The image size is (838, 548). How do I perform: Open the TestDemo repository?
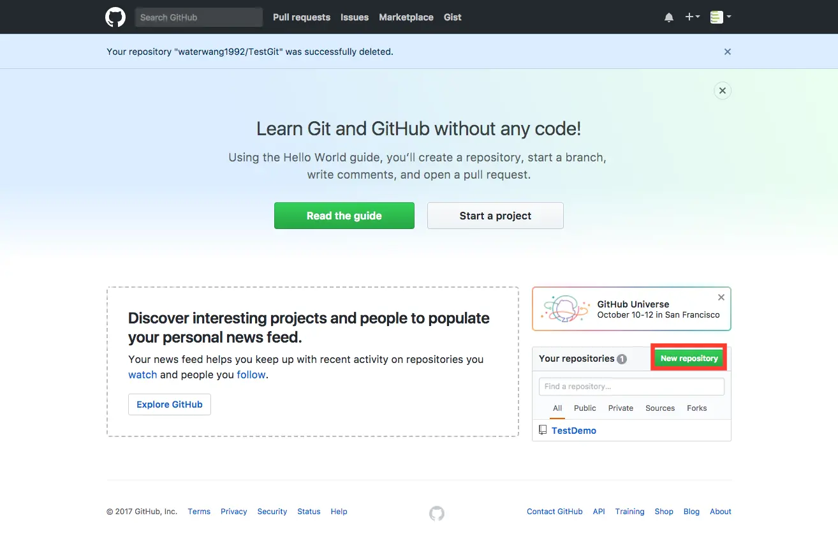pos(574,431)
